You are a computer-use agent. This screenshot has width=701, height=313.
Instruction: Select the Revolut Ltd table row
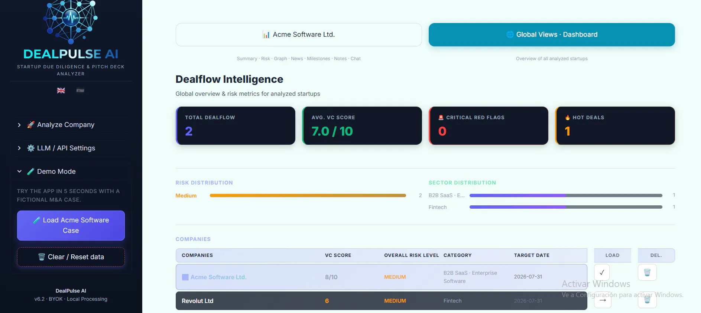click(x=382, y=301)
